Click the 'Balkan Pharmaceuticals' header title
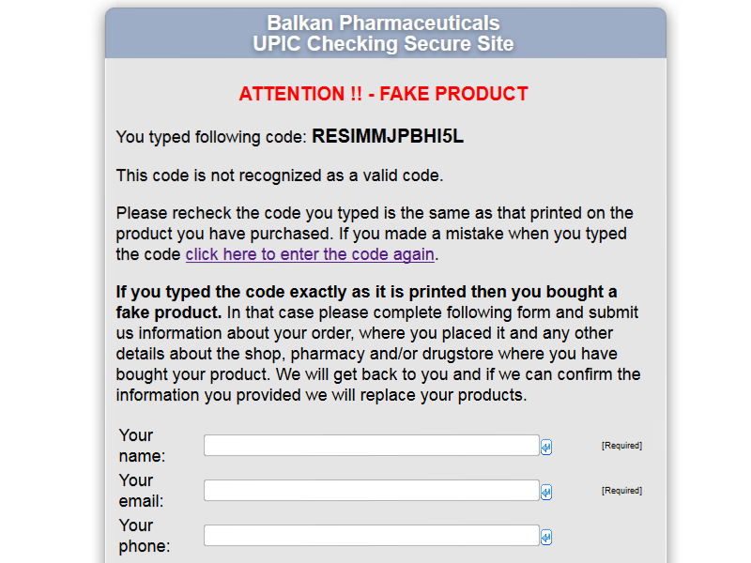The height and width of the screenshot is (563, 751). coord(383,23)
